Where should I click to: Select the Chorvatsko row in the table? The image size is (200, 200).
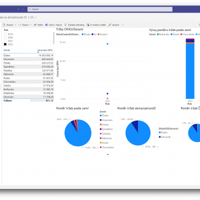28,82
